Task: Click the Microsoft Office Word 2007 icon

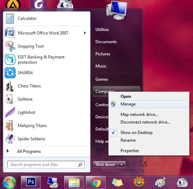Action: point(10,33)
